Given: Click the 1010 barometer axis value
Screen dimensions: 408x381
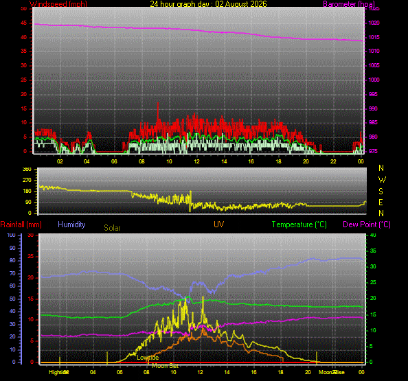Looking at the screenshot, I should (x=374, y=51).
